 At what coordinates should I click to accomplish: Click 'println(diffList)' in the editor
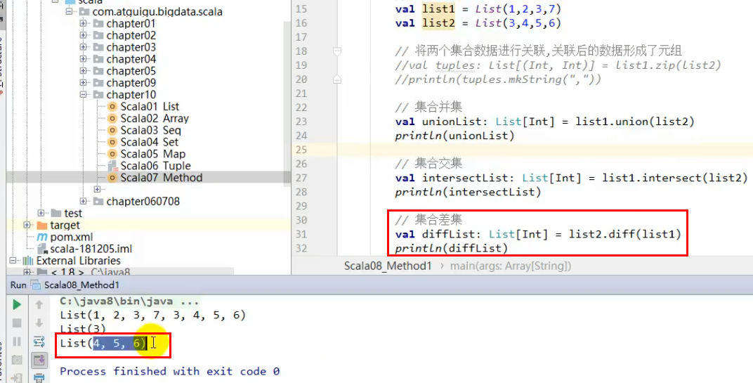pos(451,248)
